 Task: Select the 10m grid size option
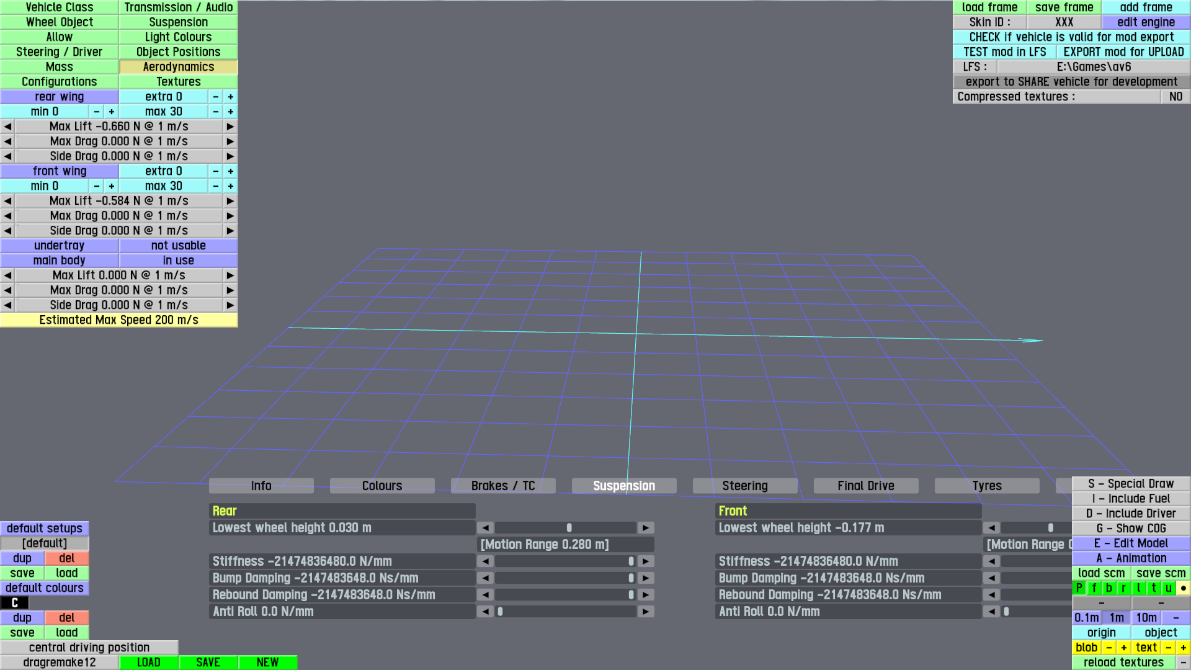pyautogui.click(x=1146, y=618)
